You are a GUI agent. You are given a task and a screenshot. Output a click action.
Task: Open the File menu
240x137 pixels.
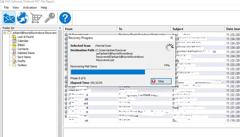click(6, 8)
